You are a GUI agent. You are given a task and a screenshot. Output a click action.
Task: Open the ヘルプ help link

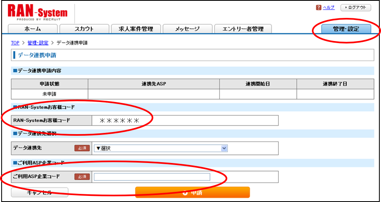tap(329, 8)
